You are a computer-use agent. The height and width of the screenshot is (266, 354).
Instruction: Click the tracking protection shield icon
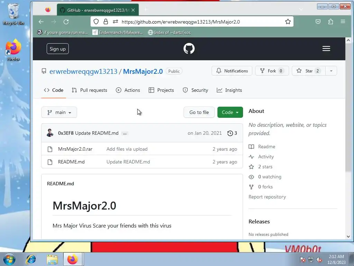pyautogui.click(x=96, y=22)
